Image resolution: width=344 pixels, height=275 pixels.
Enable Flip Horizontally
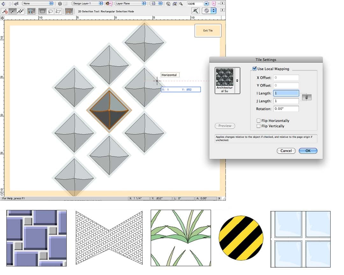259,121
